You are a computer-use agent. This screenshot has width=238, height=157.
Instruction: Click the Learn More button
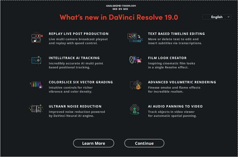(x=93, y=143)
